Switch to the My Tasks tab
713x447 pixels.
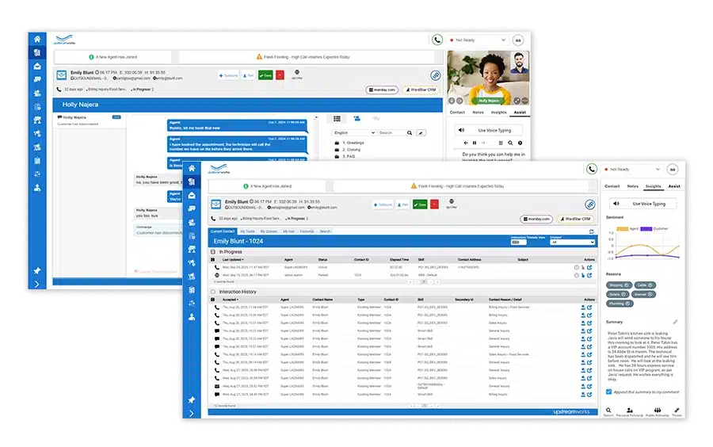pyautogui.click(x=248, y=231)
